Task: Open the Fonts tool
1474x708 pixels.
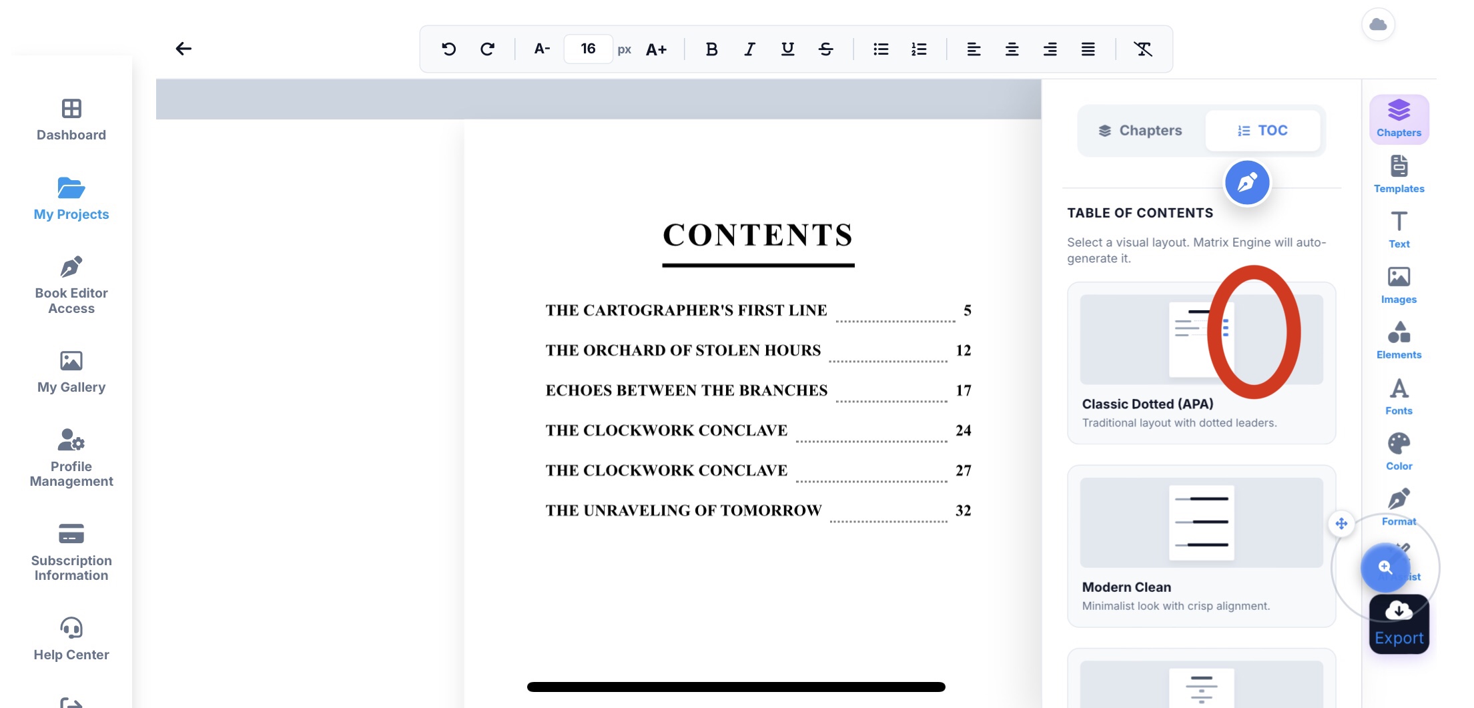Action: [1399, 397]
